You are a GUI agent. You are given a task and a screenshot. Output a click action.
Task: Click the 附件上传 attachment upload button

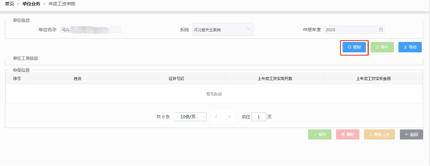click(x=379, y=134)
